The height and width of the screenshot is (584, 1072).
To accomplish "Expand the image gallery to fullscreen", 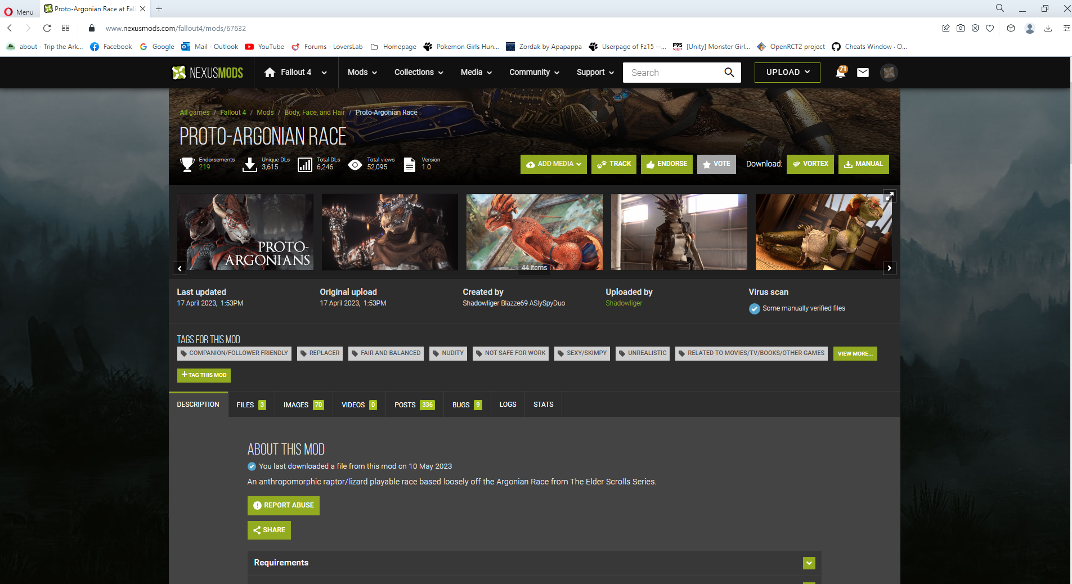I will point(889,196).
